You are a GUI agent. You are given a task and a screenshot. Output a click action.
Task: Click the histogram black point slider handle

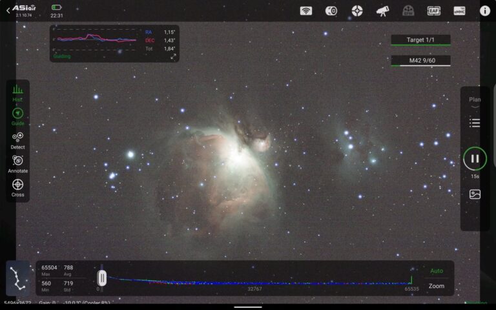(x=102, y=278)
